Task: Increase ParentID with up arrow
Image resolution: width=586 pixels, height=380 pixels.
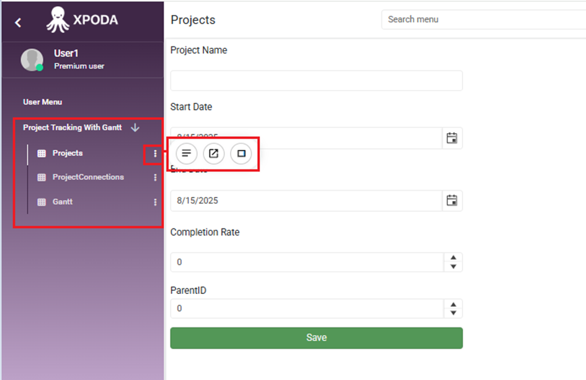Action: 453,304
